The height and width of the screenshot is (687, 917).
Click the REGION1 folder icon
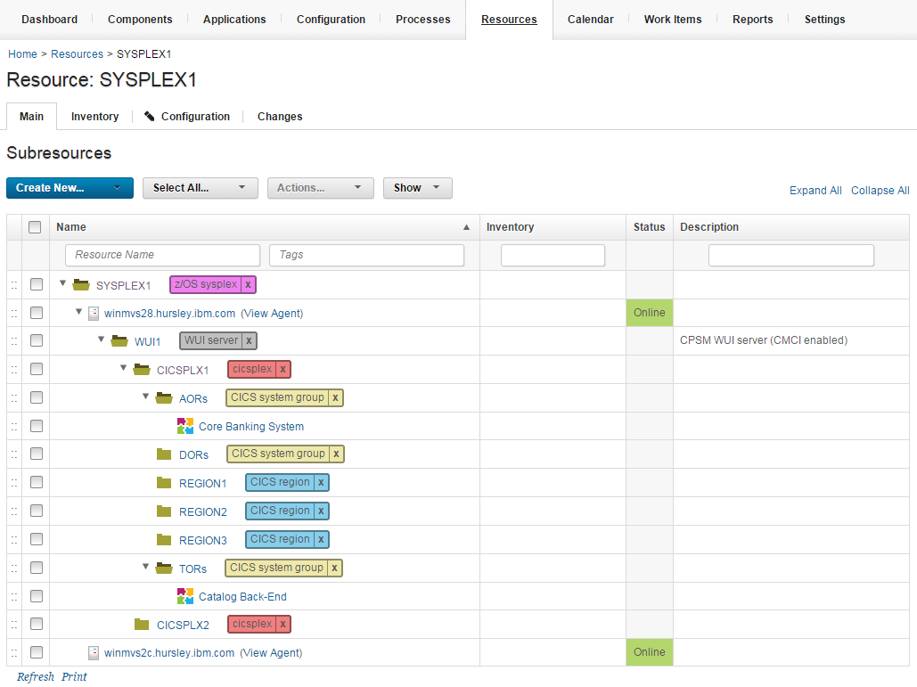(x=164, y=483)
